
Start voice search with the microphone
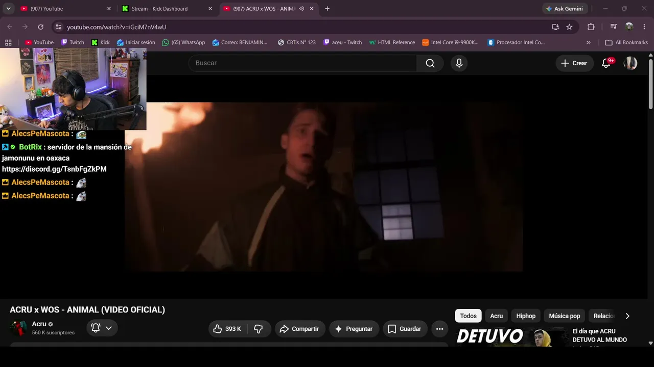(x=459, y=63)
